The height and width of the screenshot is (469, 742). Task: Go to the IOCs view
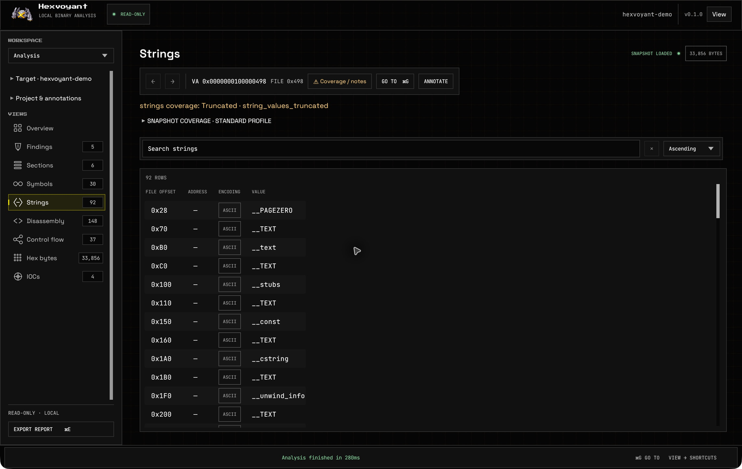pos(56,277)
